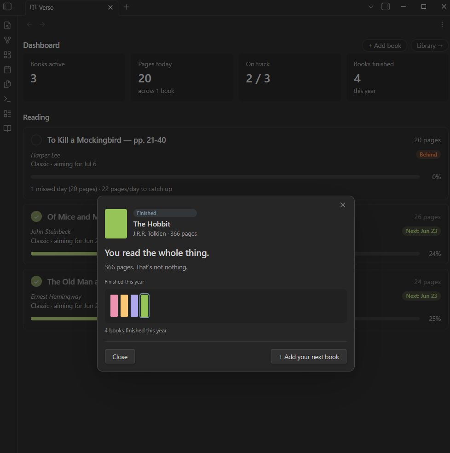Open daily note calendar icon

(x=7, y=70)
